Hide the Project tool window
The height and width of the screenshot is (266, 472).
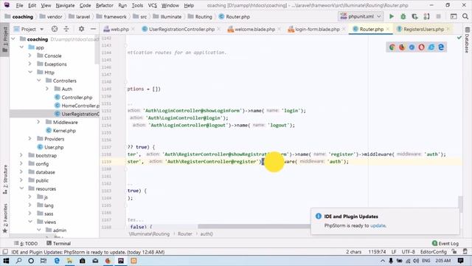(x=94, y=29)
